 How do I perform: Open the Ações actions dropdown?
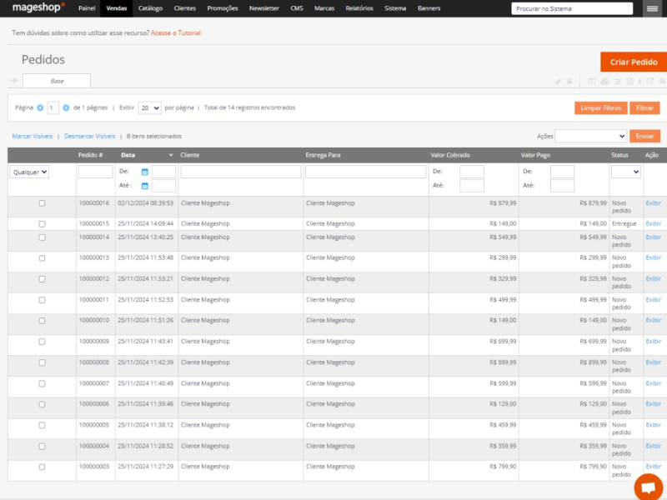pos(590,136)
